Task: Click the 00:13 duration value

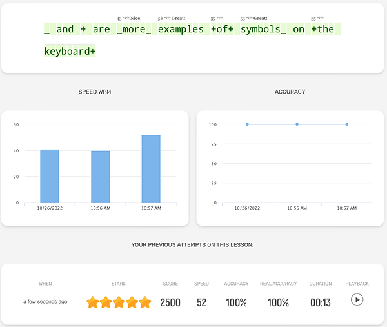Action: (321, 302)
